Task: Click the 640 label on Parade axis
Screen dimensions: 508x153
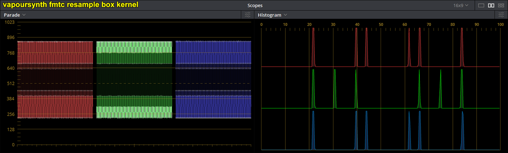Action: [11, 68]
